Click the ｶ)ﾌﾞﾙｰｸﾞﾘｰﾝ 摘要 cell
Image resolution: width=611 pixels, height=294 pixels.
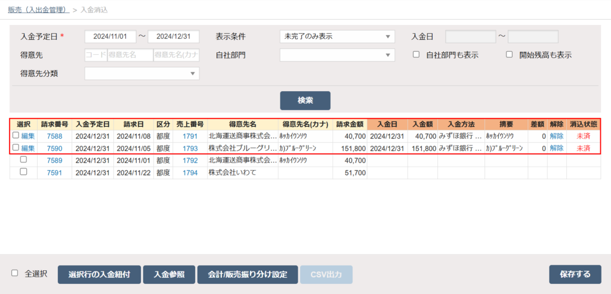(506, 148)
